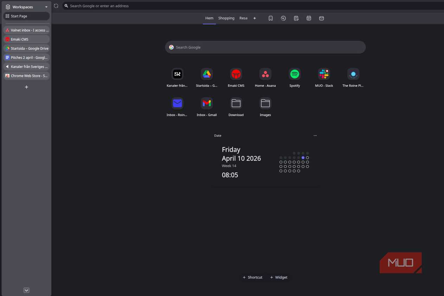Open Spotify speed dial
The width and height of the screenshot is (444, 296).
pyautogui.click(x=295, y=74)
